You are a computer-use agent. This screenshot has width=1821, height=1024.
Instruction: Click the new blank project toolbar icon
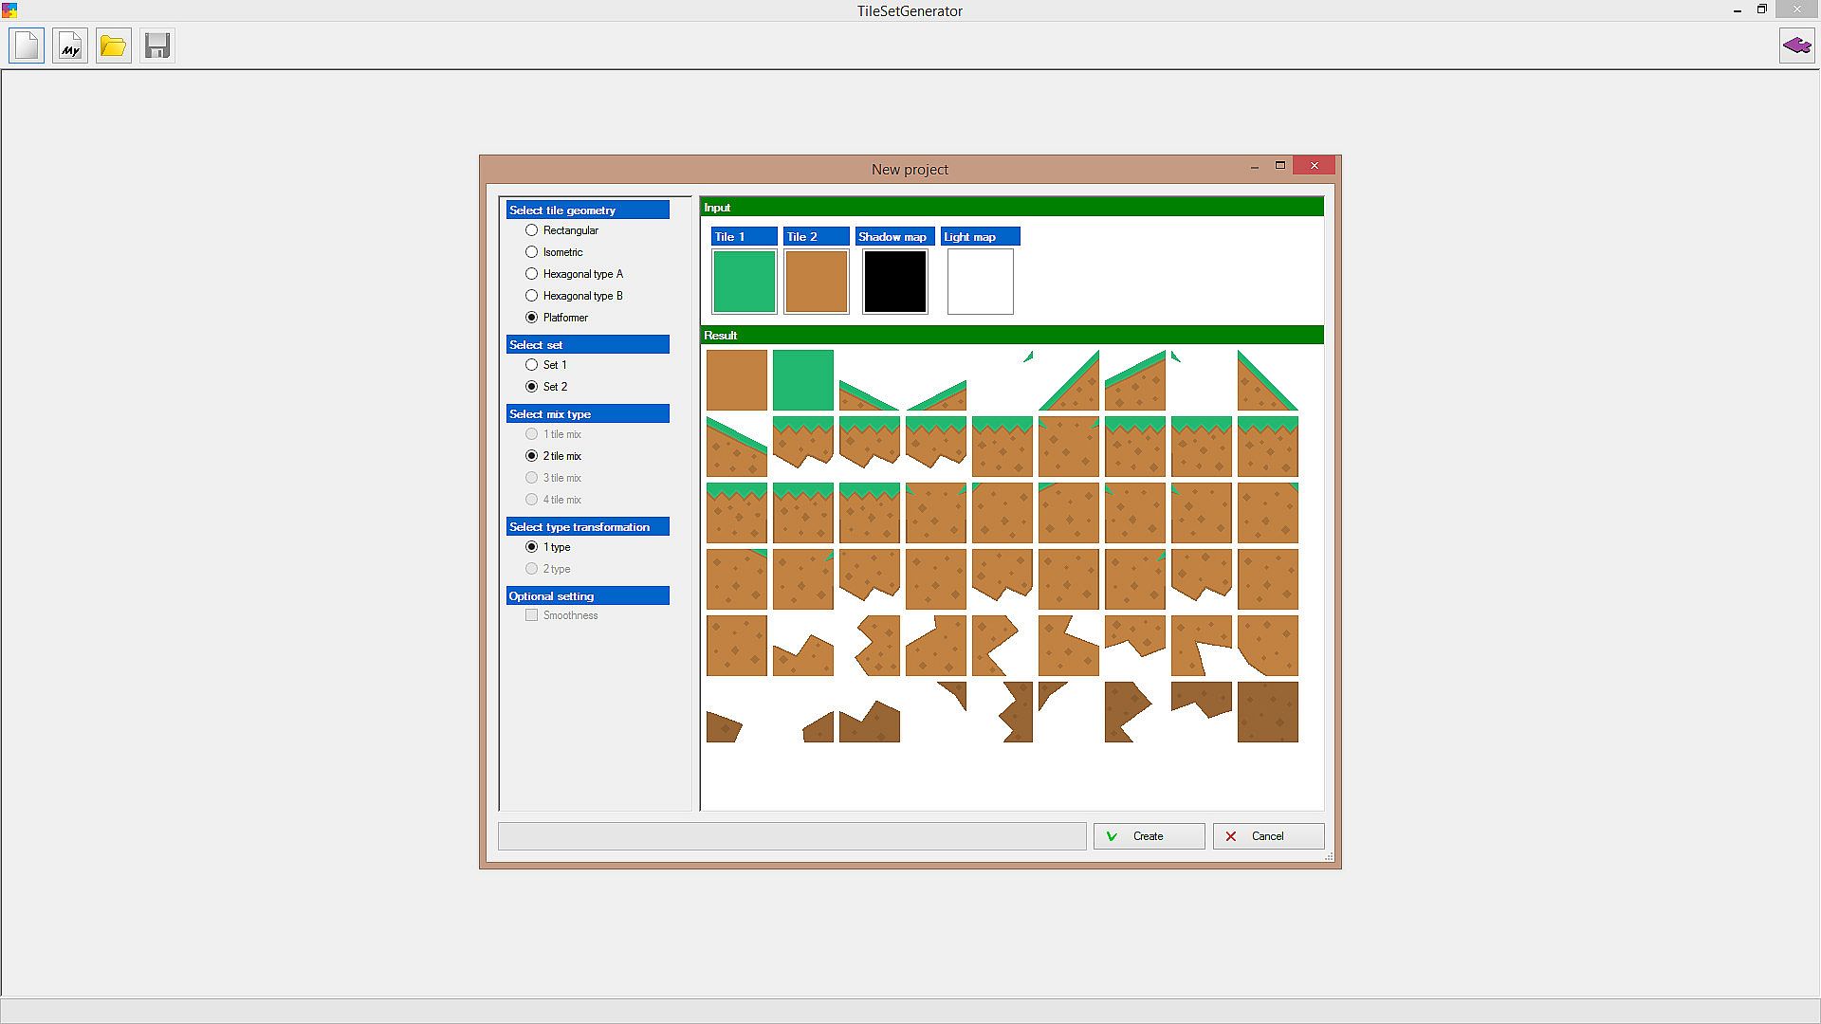click(27, 46)
